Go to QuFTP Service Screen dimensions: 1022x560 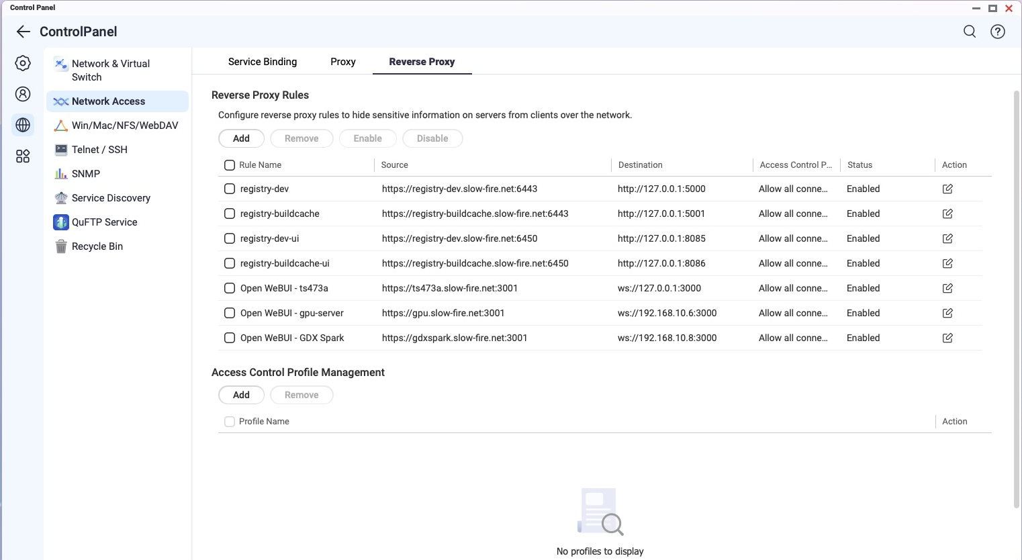(x=104, y=222)
